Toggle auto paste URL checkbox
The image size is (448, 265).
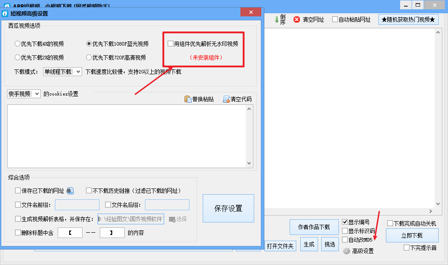coord(335,19)
